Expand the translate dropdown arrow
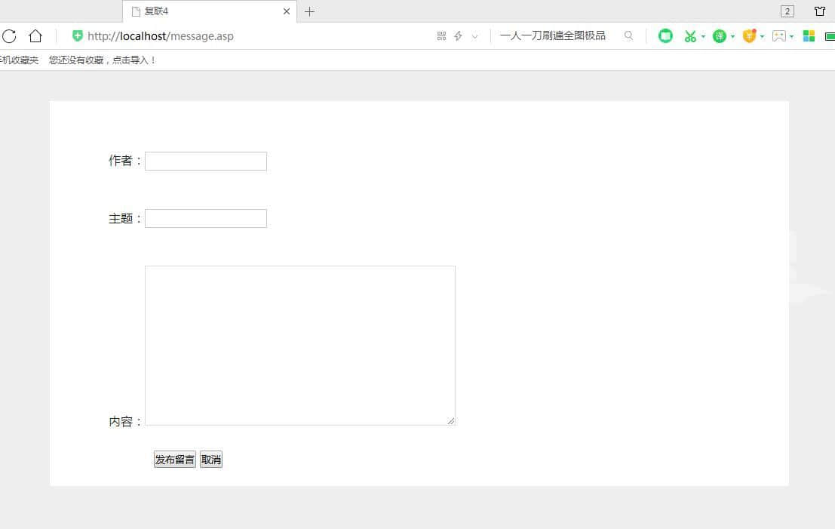Image resolution: width=835 pixels, height=529 pixels. 732,36
